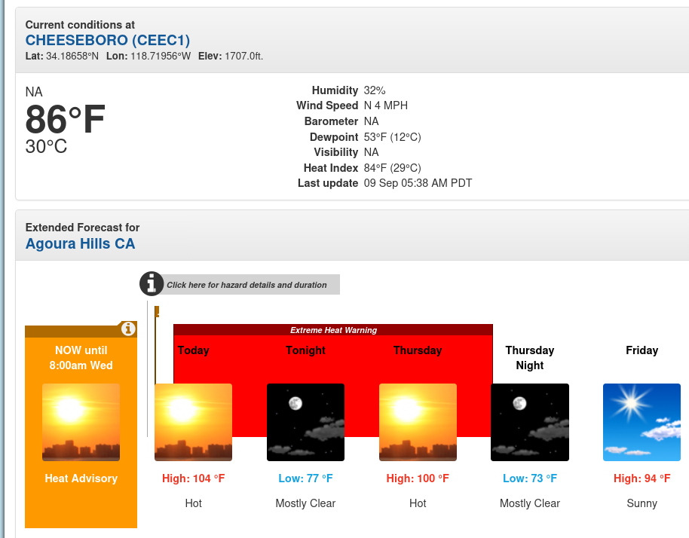This screenshot has height=538, width=689.
Task: Click the NOW until 8:00am Wed panel heading
Action: (81, 357)
